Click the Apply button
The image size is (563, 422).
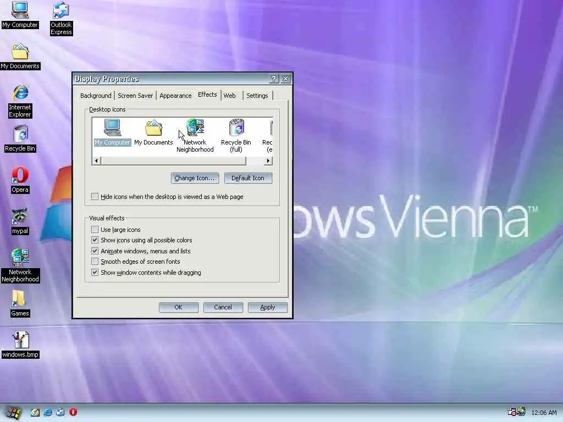268,307
